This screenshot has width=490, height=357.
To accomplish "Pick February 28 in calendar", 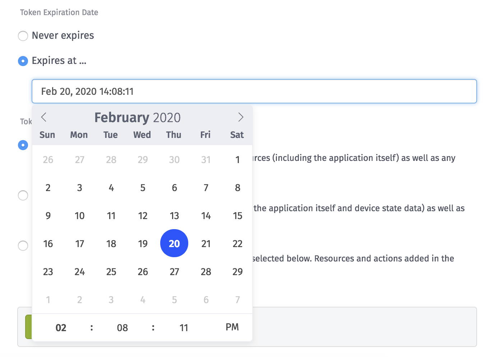I will click(206, 272).
